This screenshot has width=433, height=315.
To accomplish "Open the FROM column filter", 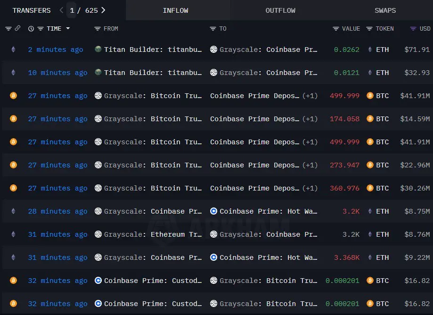I will coord(97,28).
